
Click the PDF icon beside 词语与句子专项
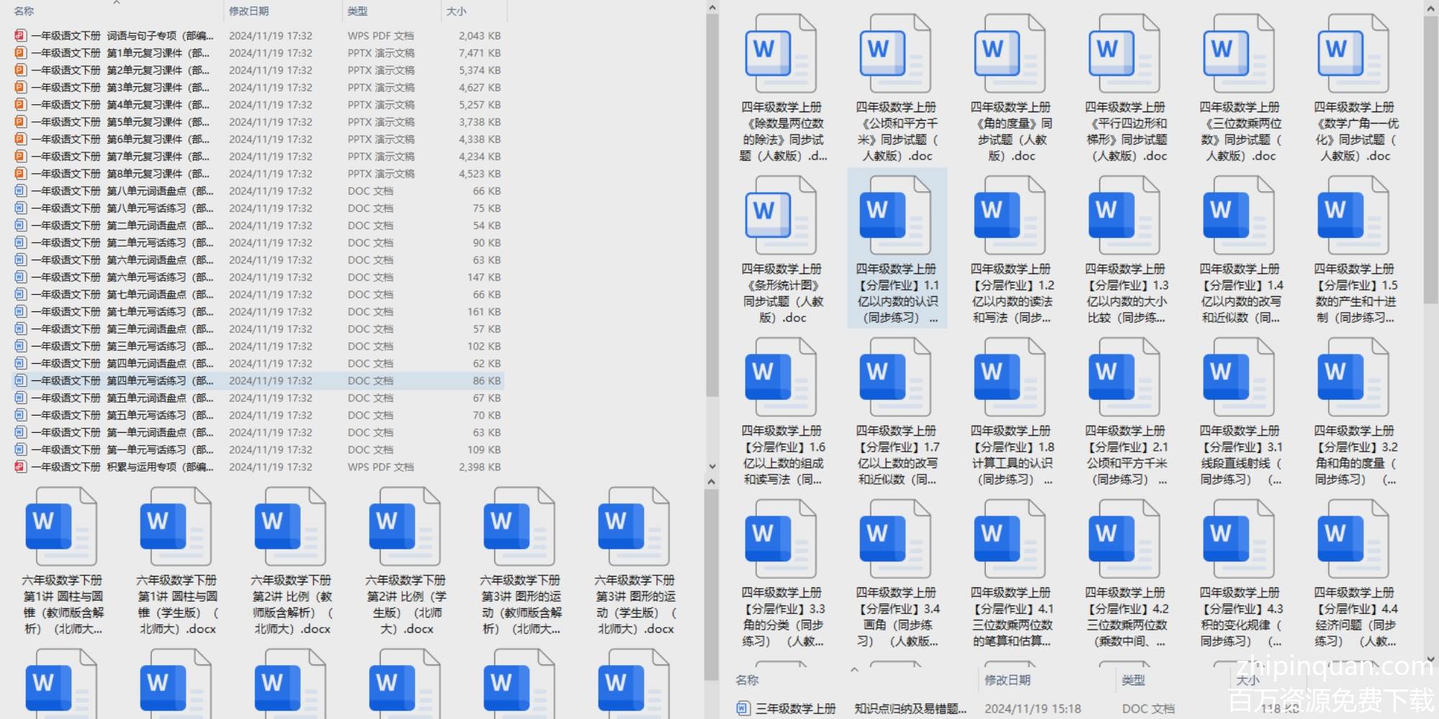20,35
